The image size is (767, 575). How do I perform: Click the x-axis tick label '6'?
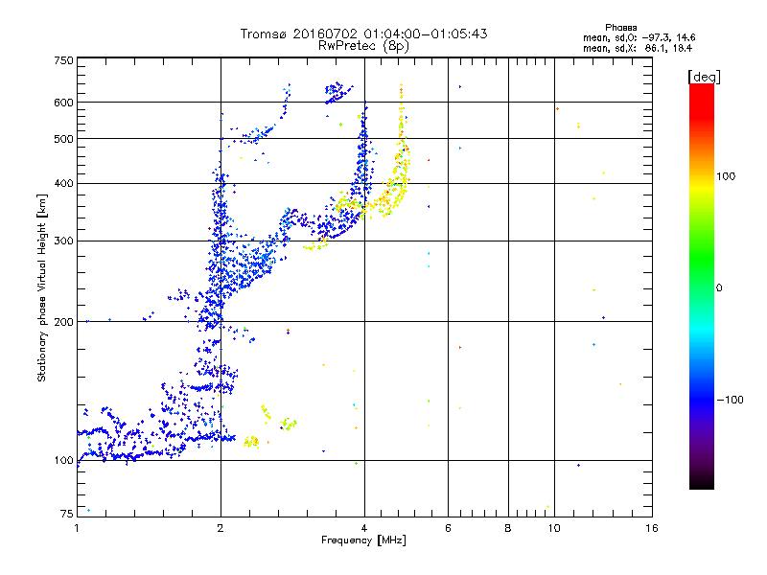point(448,528)
